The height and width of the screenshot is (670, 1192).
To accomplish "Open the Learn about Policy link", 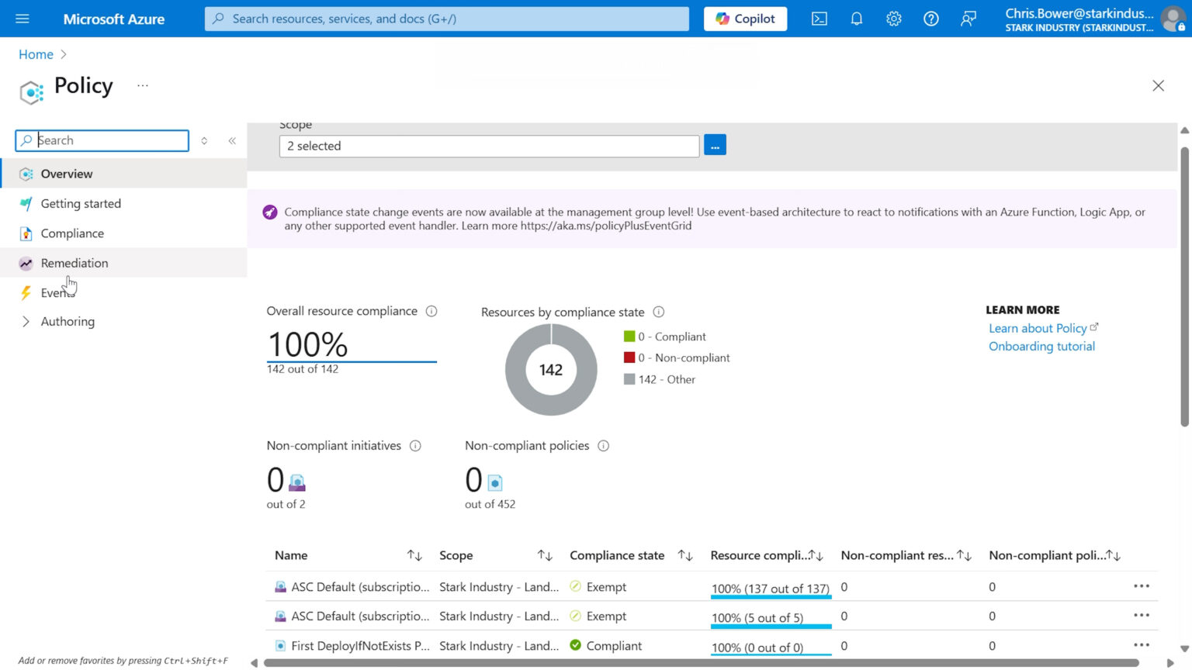I will (1038, 328).
